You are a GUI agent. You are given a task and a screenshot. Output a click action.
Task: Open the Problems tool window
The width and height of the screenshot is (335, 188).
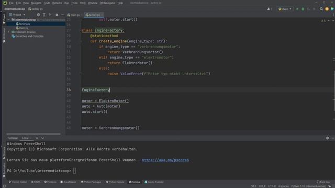click(50, 182)
